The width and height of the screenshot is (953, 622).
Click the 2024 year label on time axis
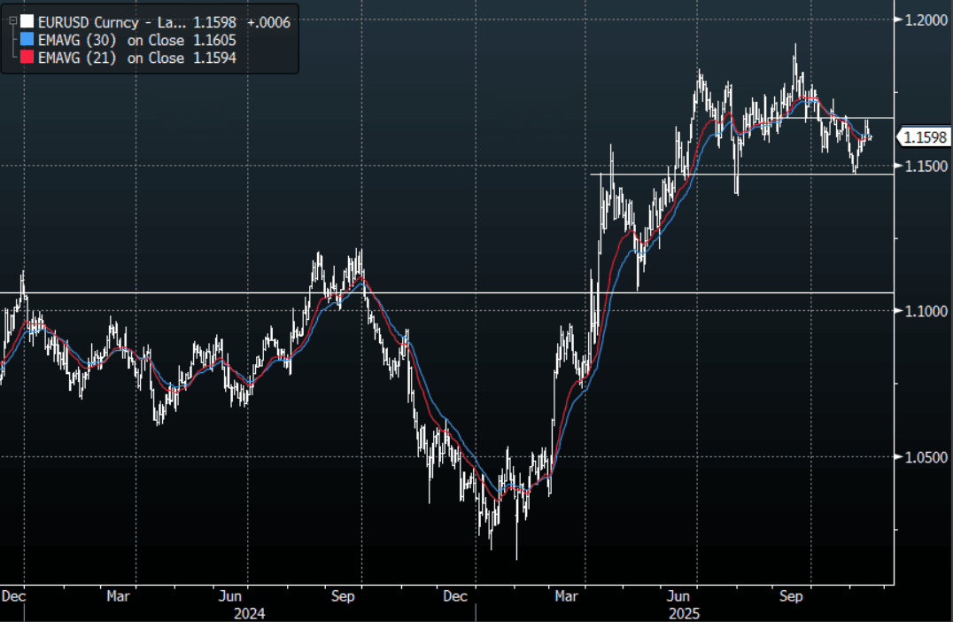249,612
